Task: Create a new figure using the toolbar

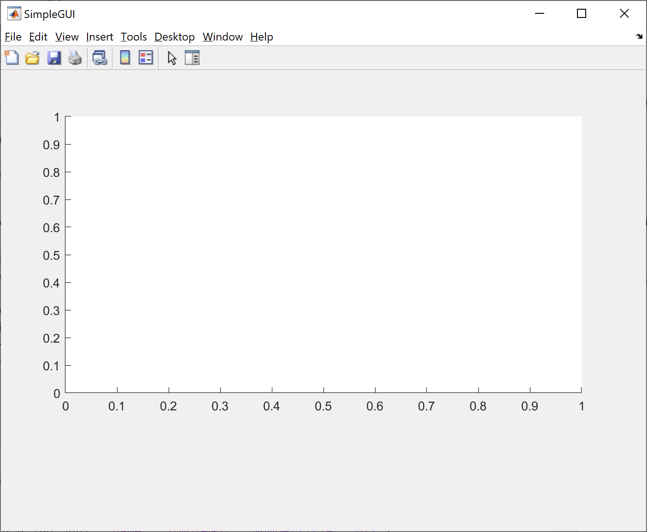Action: point(12,58)
